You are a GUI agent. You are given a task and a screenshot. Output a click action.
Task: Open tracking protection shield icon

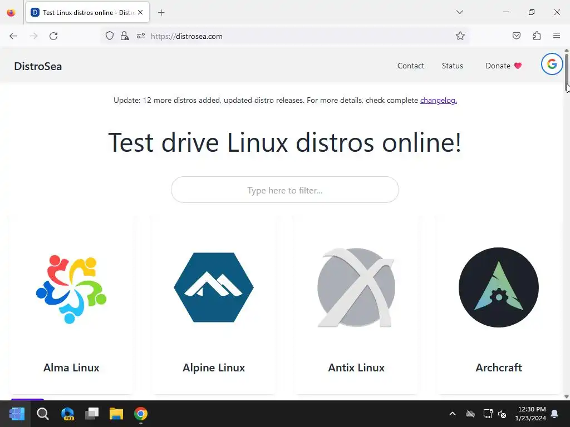(110, 36)
